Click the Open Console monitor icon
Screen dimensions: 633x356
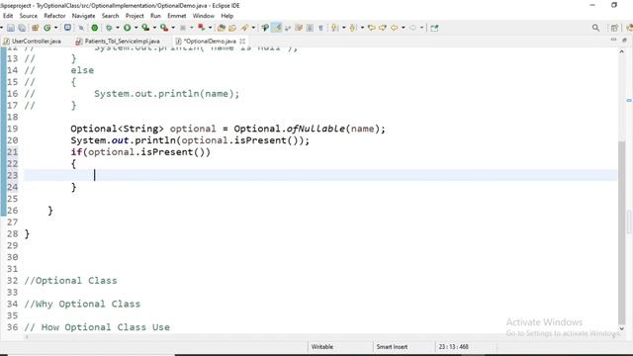tap(67, 28)
